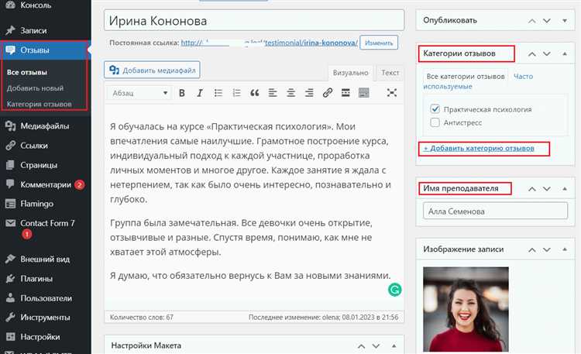The width and height of the screenshot is (581, 354).
Task: Open the Абзац paragraph format dropdown
Action: click(x=139, y=93)
